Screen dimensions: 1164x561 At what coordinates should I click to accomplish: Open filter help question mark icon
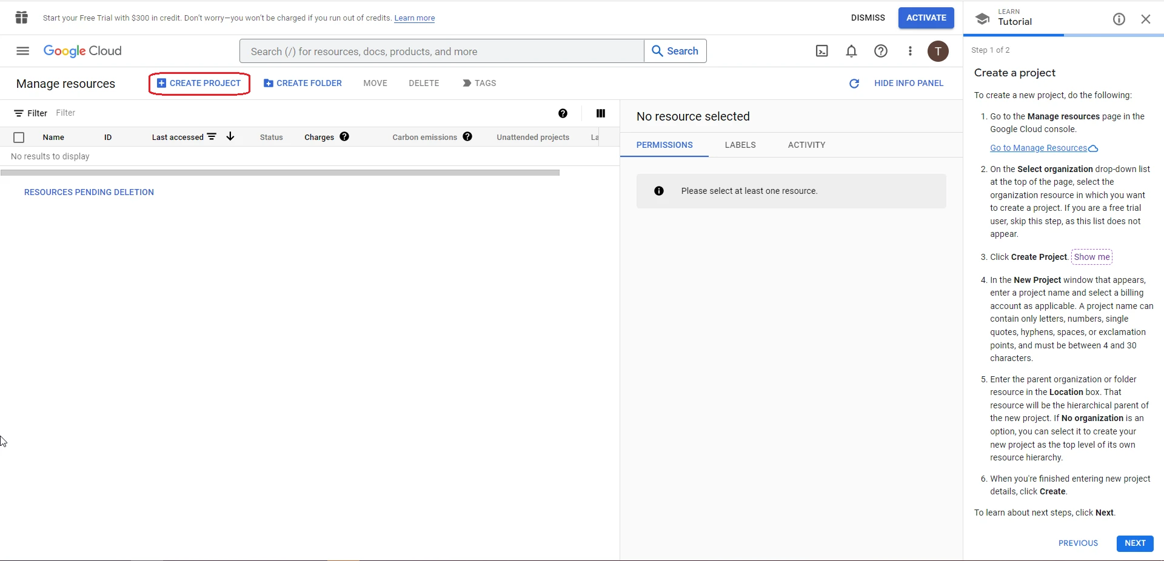pos(563,113)
